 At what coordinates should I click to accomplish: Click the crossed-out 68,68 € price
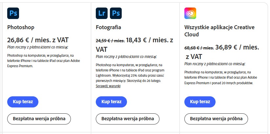click(x=199, y=48)
